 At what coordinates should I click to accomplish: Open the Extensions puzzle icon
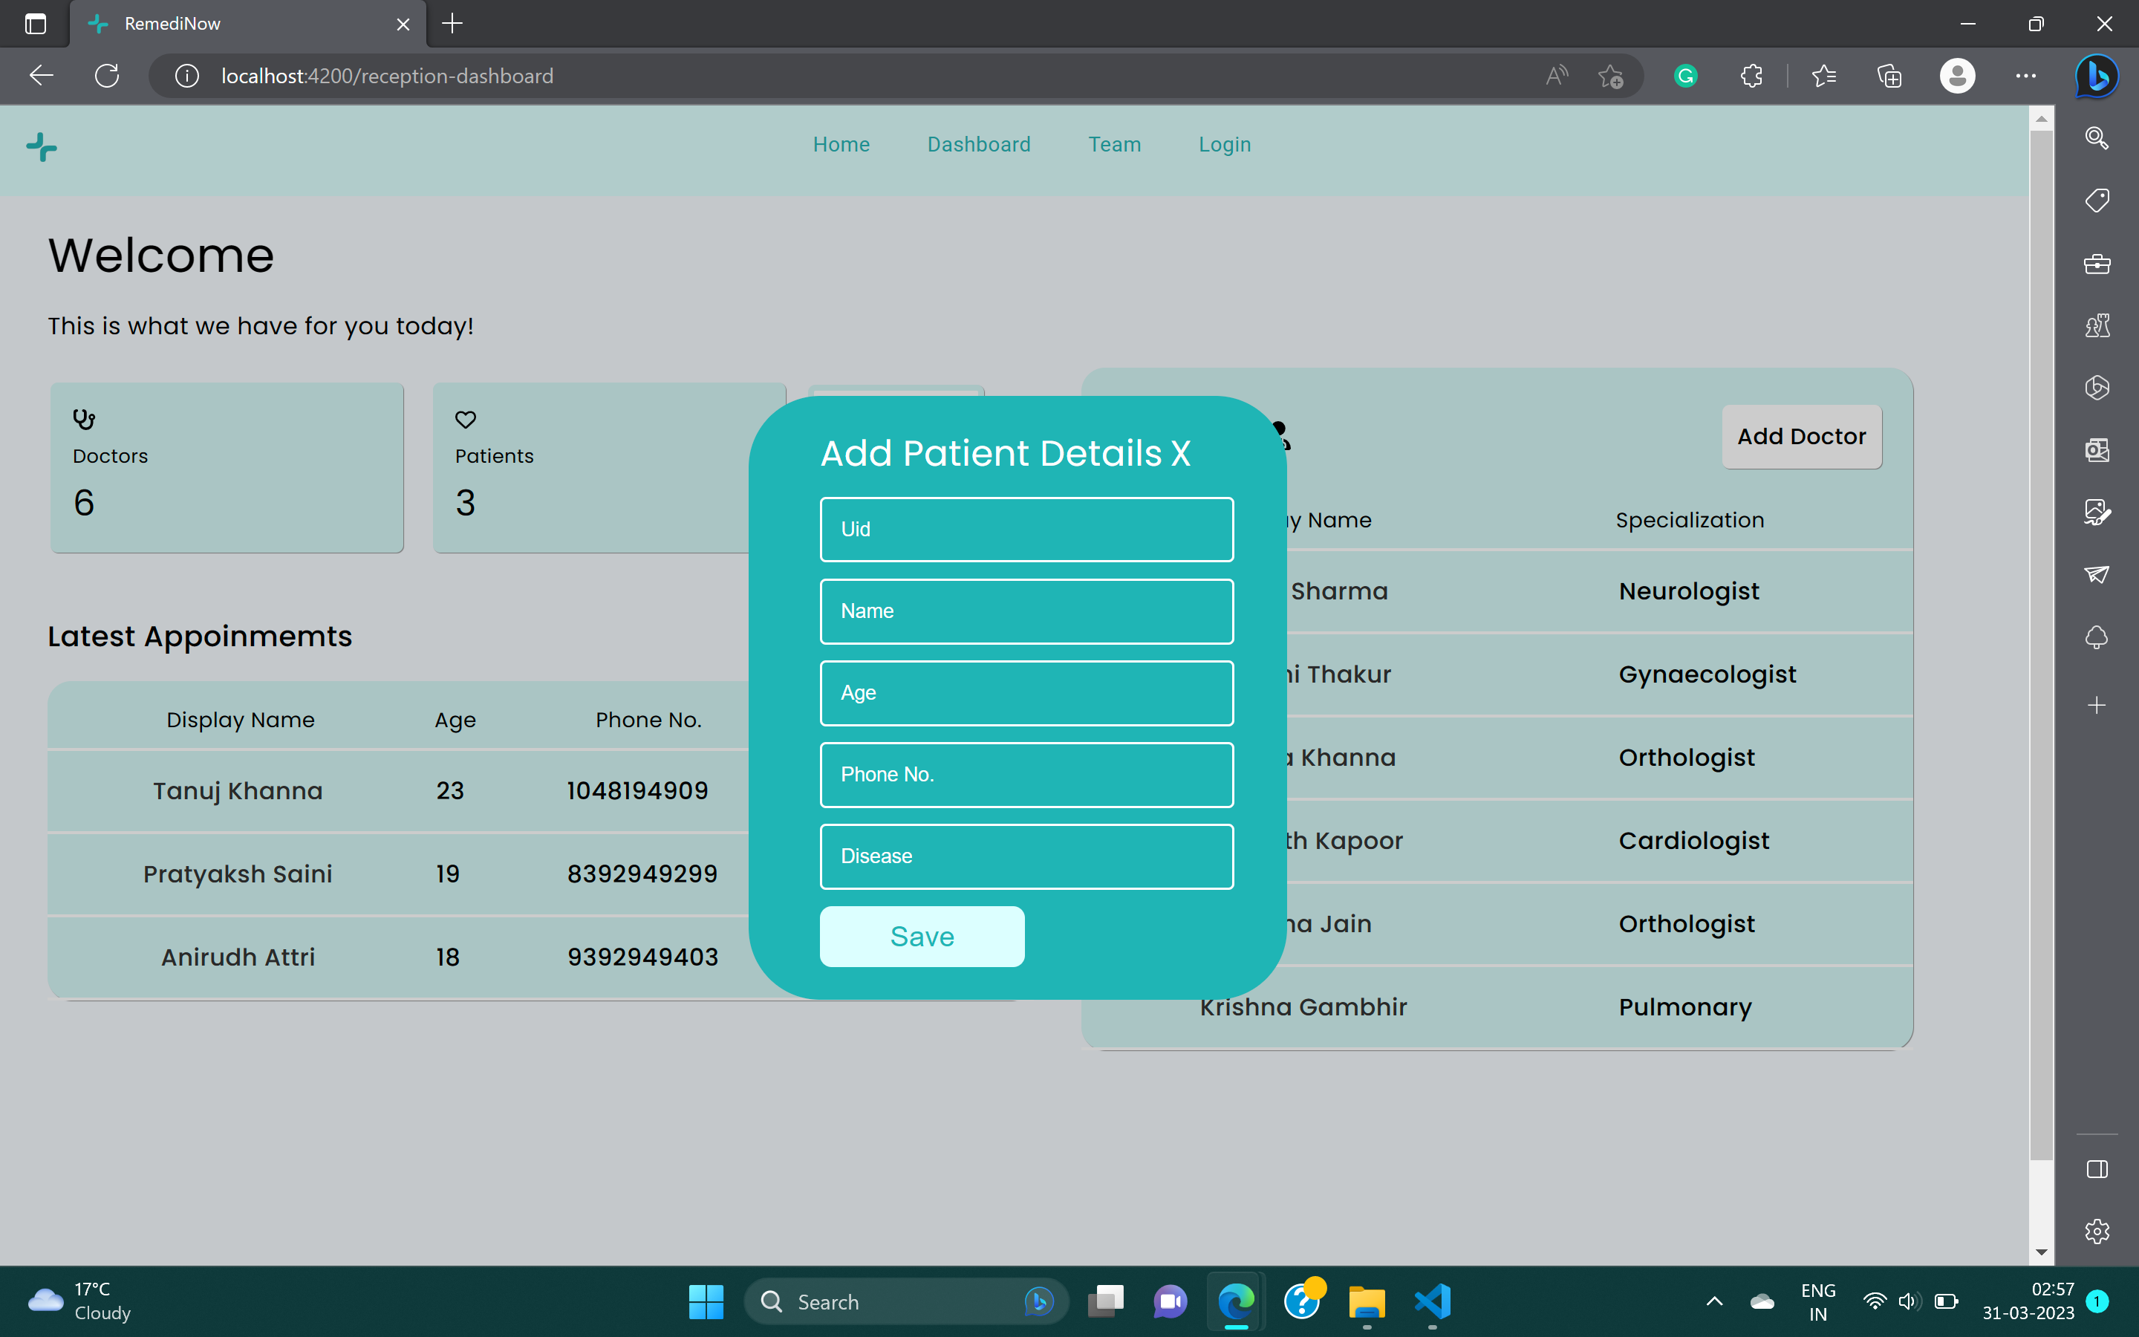(x=1750, y=76)
